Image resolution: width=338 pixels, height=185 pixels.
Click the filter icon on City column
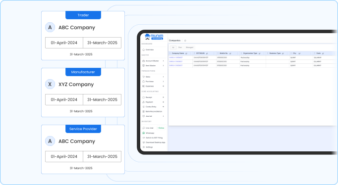299,53
